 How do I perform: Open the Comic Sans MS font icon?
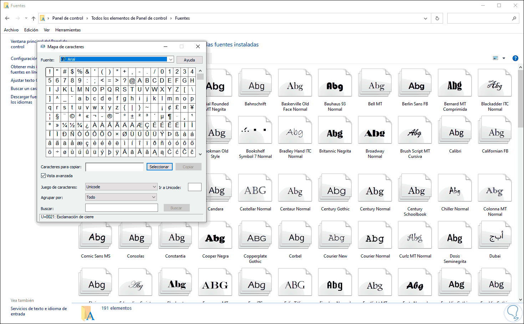pyautogui.click(x=96, y=238)
